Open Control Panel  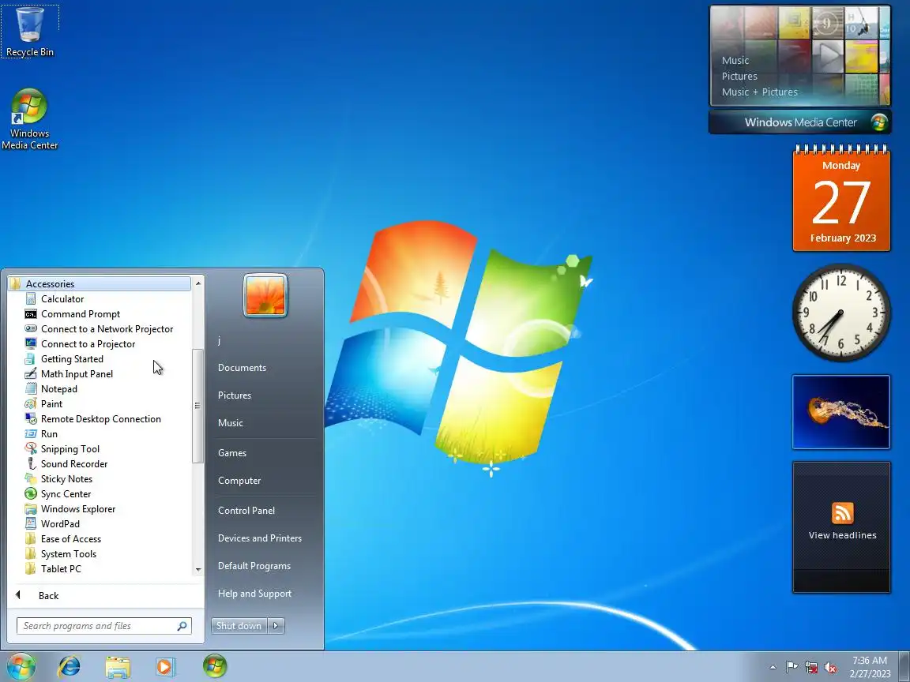point(246,511)
